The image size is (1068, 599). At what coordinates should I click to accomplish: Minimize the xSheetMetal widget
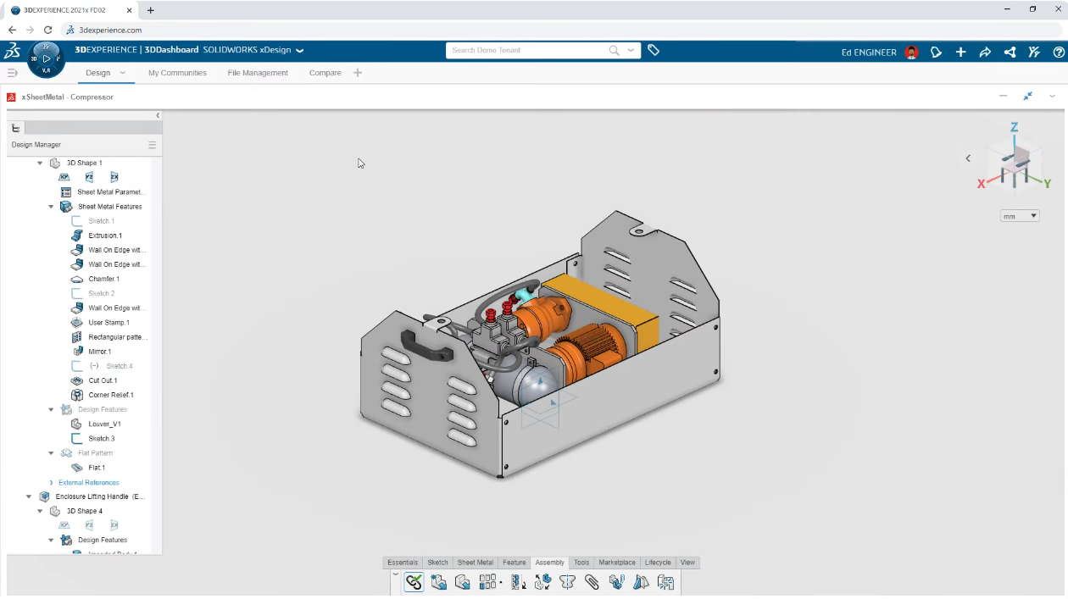(x=1004, y=97)
